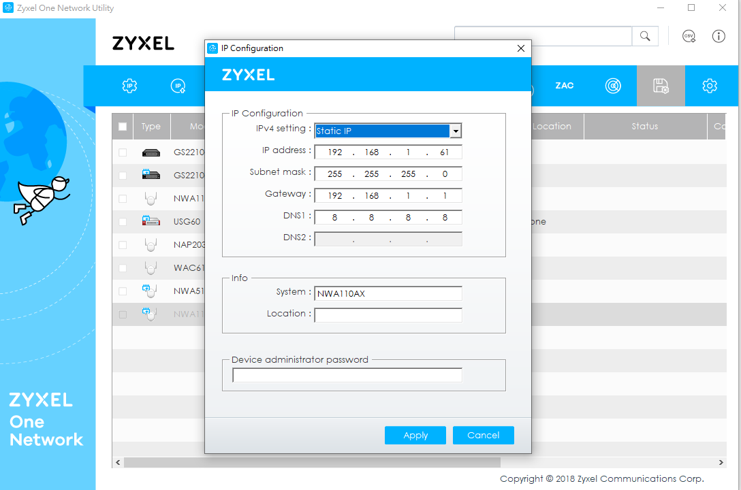
Task: Click the Subnet mask field
Action: 388,174
